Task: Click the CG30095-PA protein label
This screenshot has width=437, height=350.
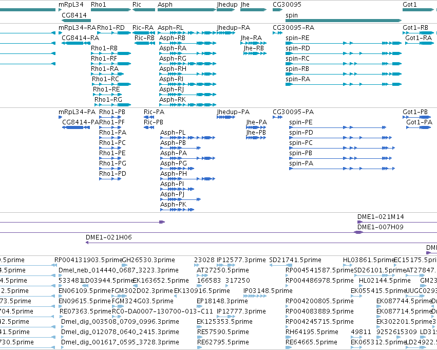Action: 293,112
